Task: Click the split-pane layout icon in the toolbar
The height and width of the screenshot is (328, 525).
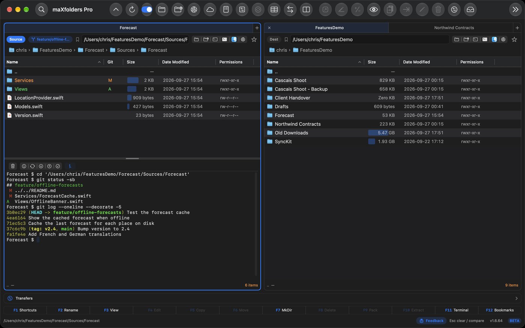Action: [306, 10]
